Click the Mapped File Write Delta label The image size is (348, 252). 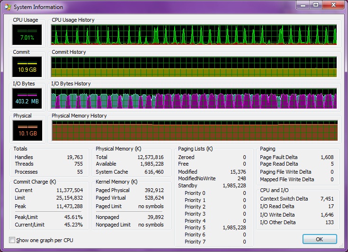pos(287,179)
